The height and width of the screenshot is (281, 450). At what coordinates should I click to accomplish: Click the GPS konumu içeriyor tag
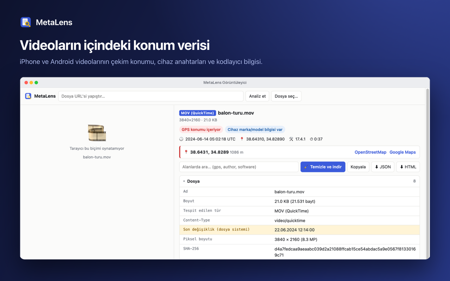(201, 130)
